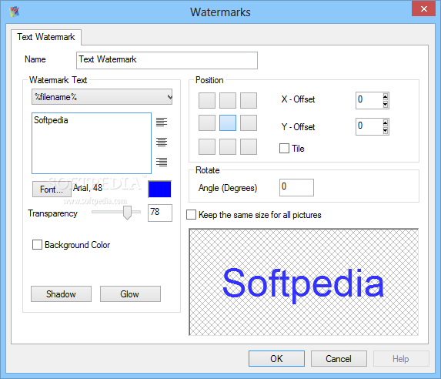Set position to top-left grid cell
The width and height of the screenshot is (441, 379).
[x=207, y=100]
